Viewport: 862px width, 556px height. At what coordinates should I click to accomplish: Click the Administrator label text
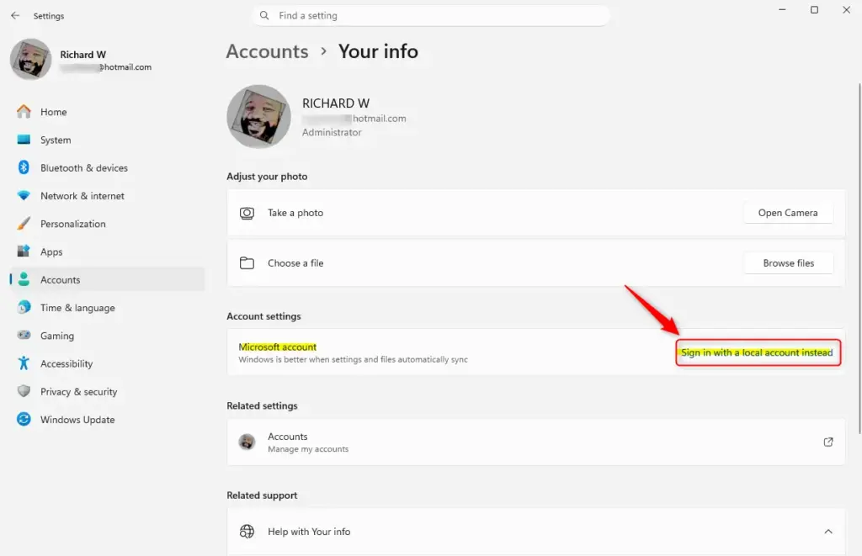tap(332, 132)
